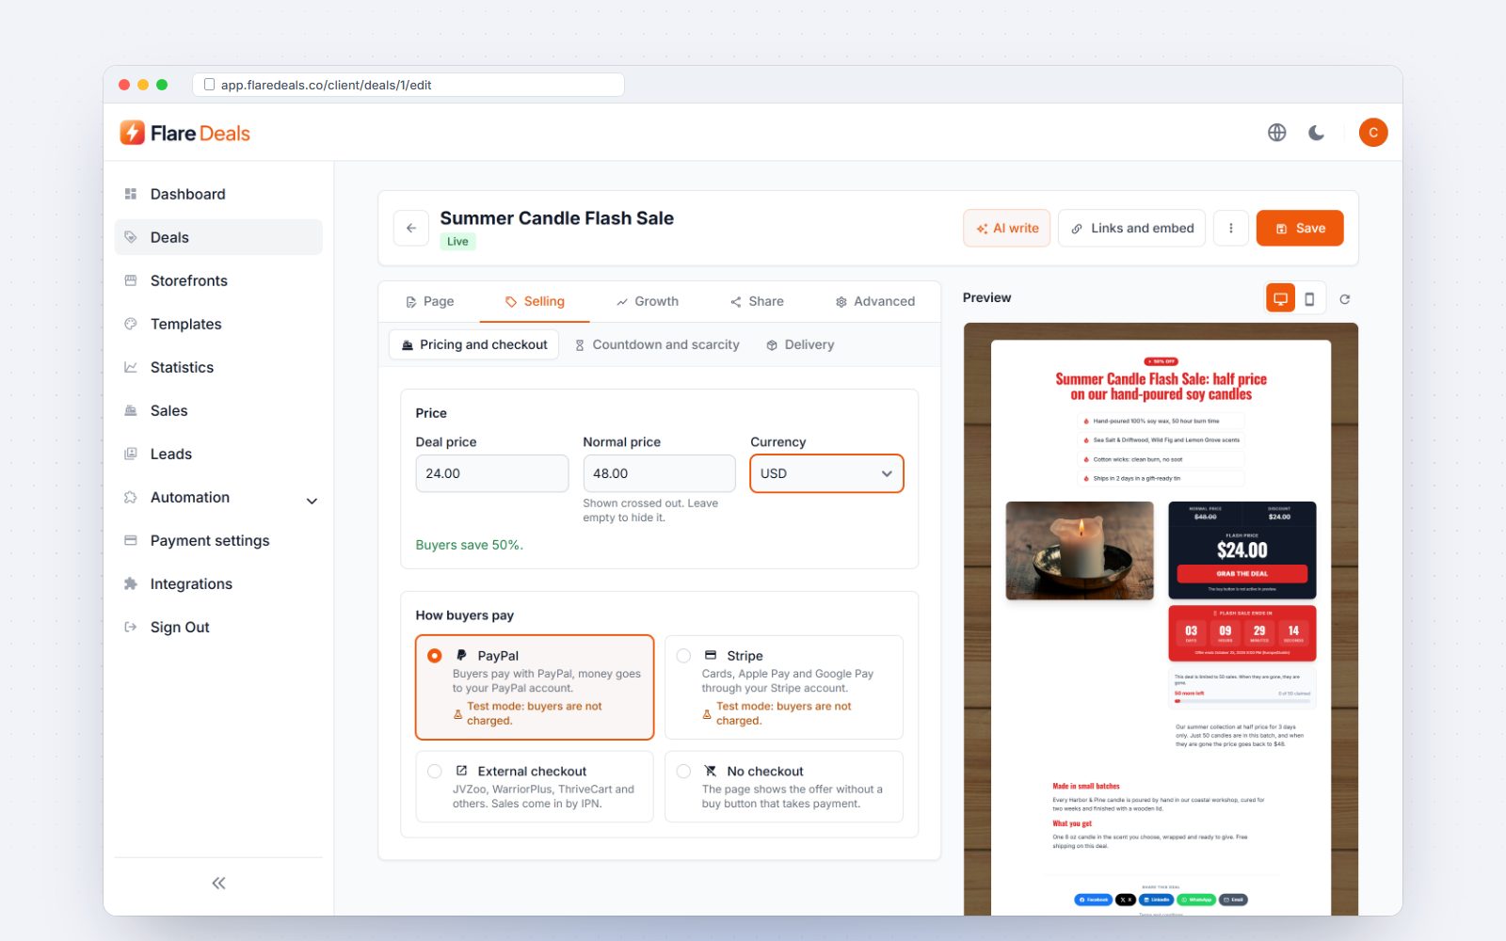
Task: Click the Deal price input field
Action: tap(492, 473)
